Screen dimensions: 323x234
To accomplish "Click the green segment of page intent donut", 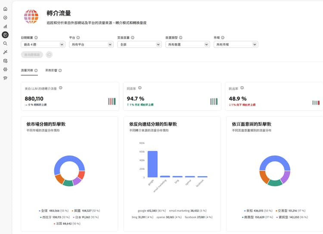I will (x=275, y=183).
